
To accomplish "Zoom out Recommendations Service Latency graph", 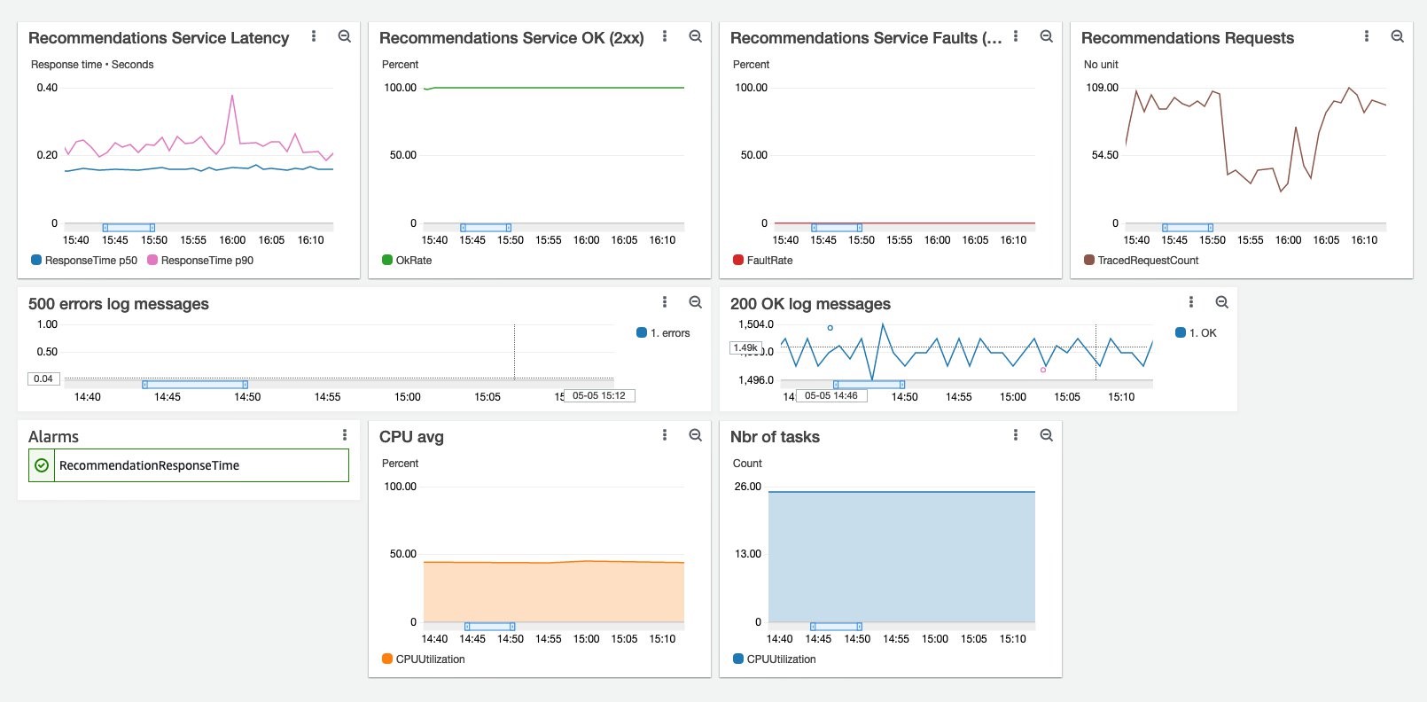I will click(x=345, y=36).
